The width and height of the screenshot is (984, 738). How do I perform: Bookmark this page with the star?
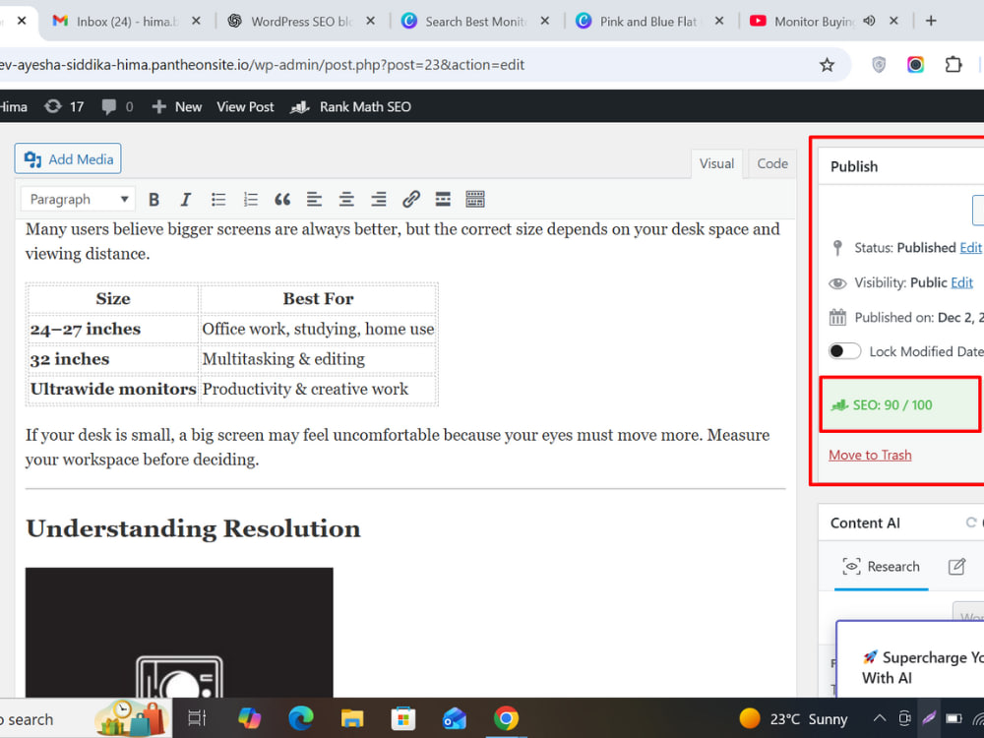[828, 65]
